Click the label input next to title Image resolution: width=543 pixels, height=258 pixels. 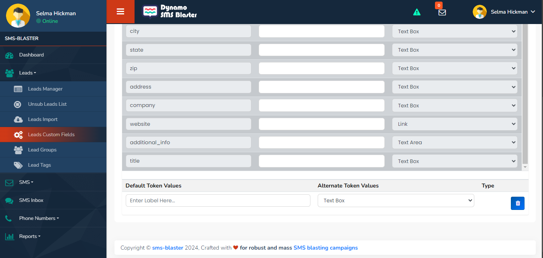[322, 161]
